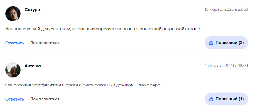Image resolution: width=267 pixels, height=110 pixels.
Task: Click the thumbs-up icon on Сатурн's comment
Action: point(211,43)
